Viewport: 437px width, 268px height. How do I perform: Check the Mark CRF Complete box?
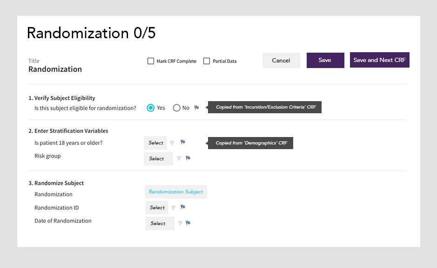(150, 61)
